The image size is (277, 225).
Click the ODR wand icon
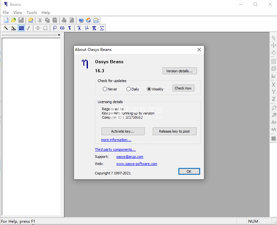14,28
